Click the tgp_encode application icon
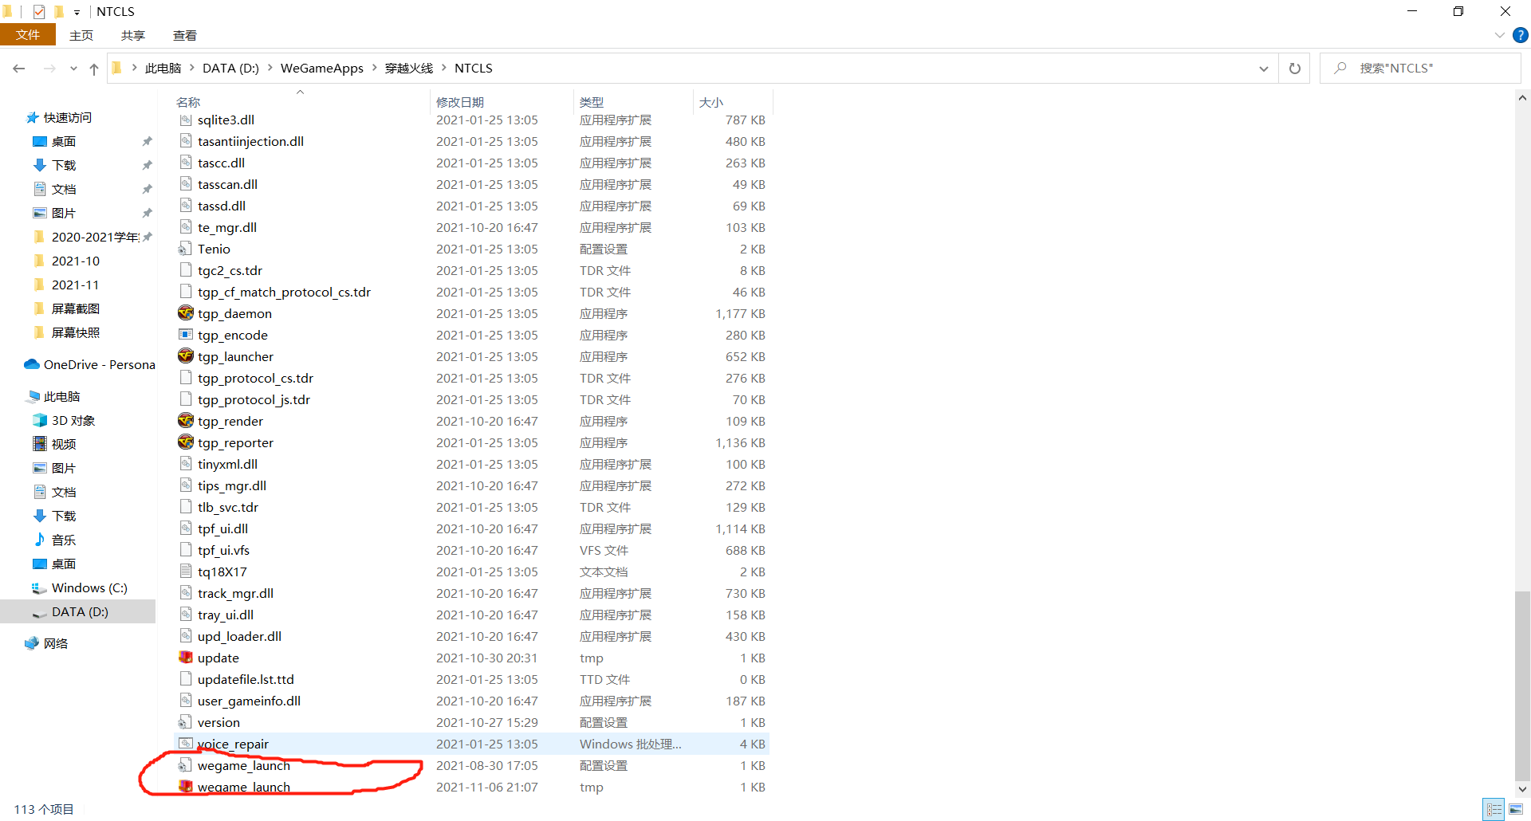The height and width of the screenshot is (821, 1531). [x=186, y=335]
